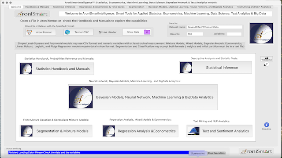Viewport: 282px width, 158px height.
Task: Click the large Bayesian Models logo icon
Action: pos(81,97)
